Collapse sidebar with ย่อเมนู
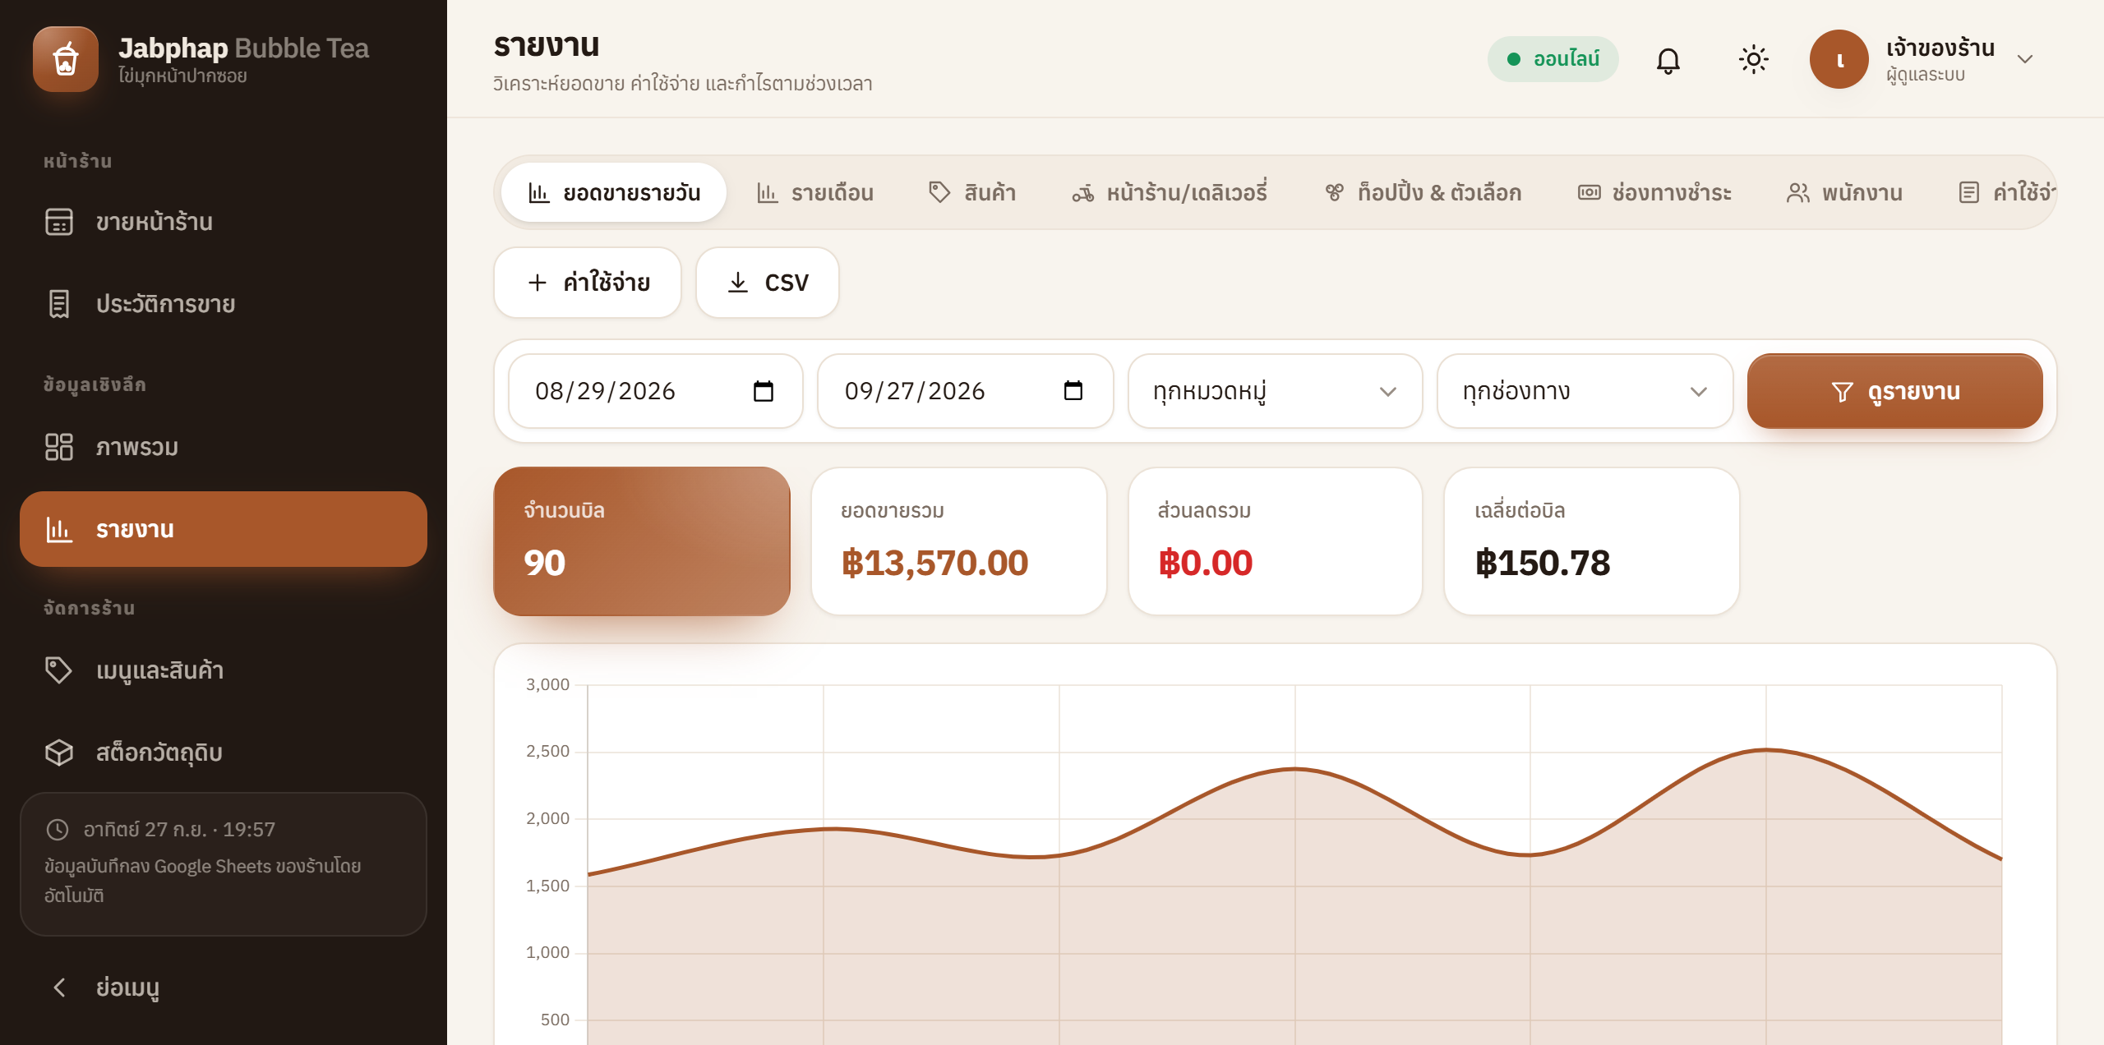 click(x=224, y=987)
